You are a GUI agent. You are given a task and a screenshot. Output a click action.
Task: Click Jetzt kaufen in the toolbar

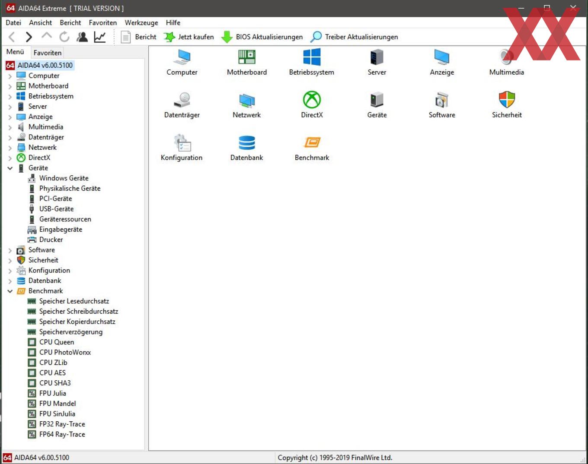click(189, 37)
